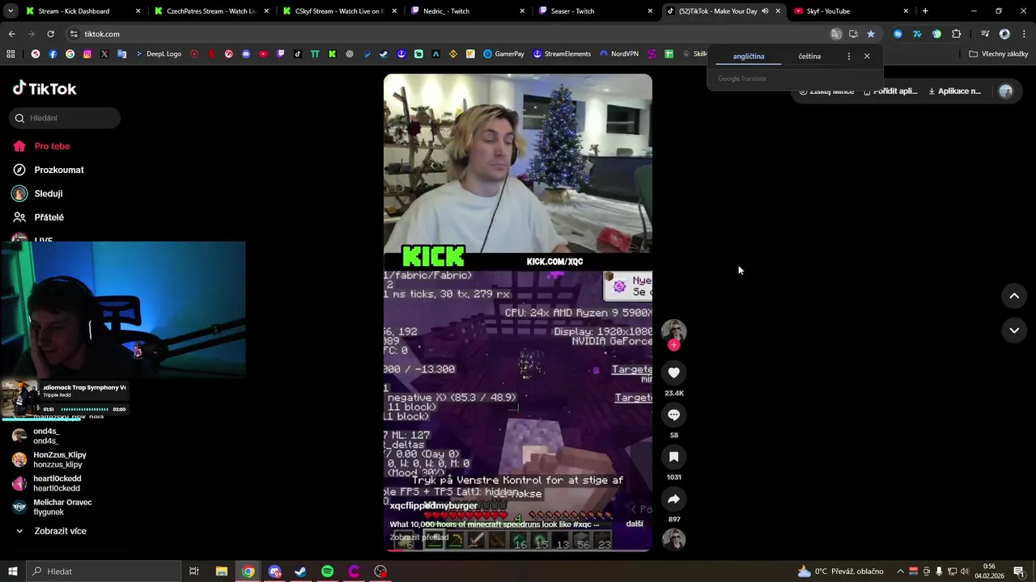Select the angličtina translate tab

(x=749, y=57)
